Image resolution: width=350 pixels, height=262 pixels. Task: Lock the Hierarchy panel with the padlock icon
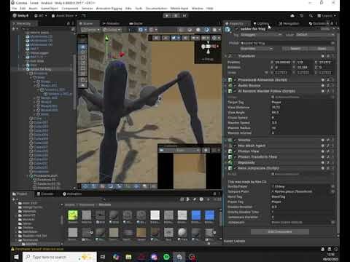pyautogui.click(x=69, y=23)
